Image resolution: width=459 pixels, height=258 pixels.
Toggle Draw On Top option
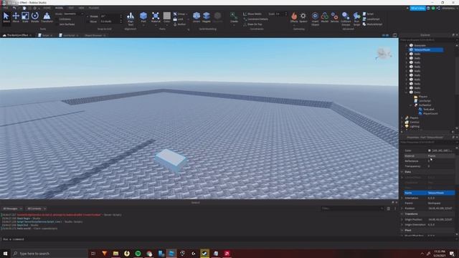[252, 24]
